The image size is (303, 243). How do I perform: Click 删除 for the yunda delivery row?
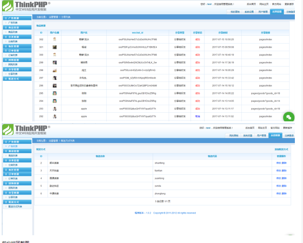[x=284, y=186]
